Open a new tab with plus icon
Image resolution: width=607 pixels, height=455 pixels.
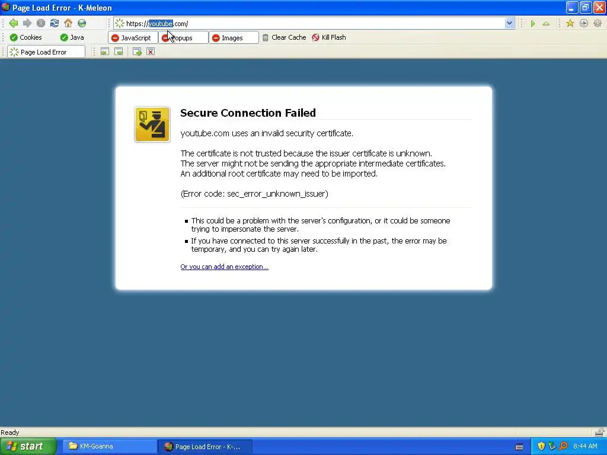(137, 52)
